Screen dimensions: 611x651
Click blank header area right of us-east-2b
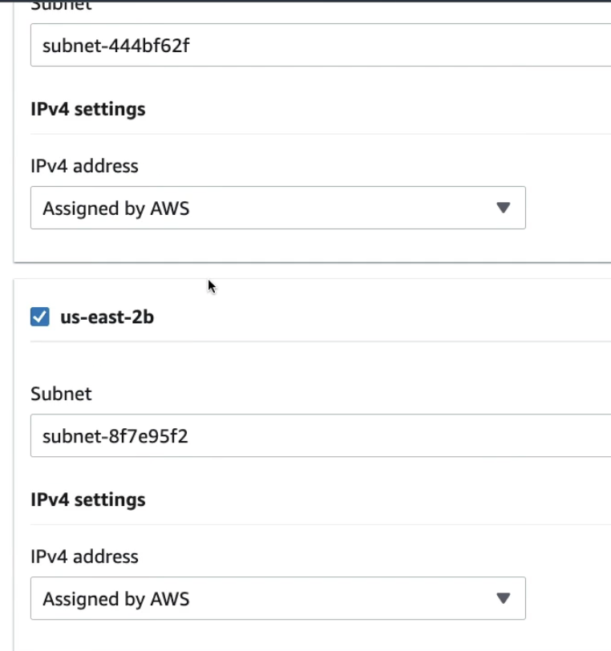coord(382,317)
